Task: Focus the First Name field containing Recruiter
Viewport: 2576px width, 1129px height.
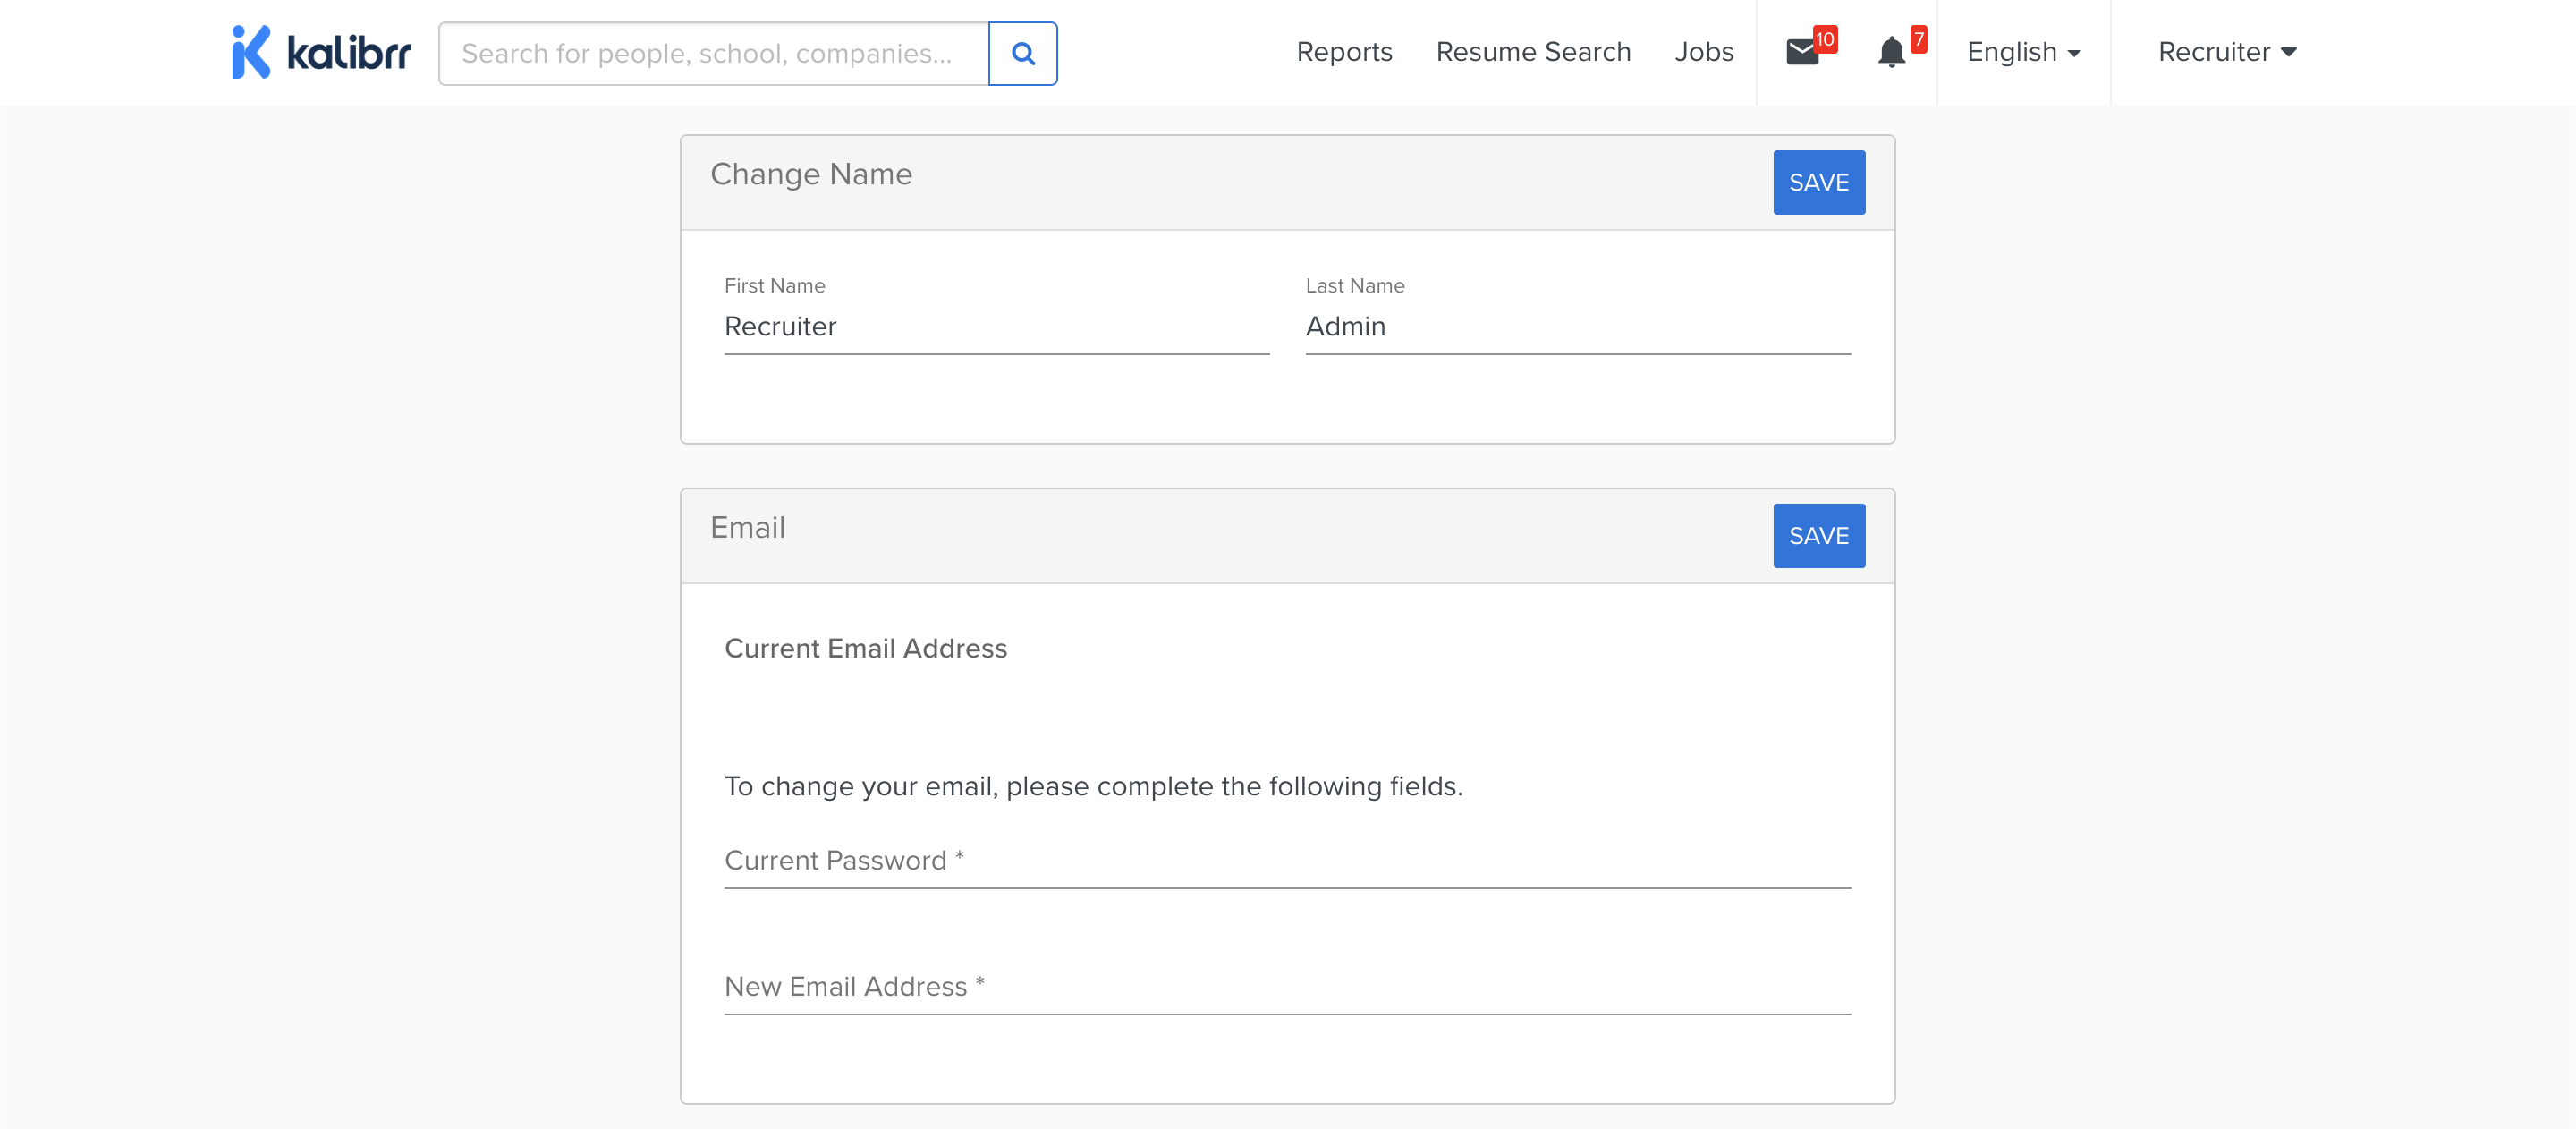Action: 996,327
